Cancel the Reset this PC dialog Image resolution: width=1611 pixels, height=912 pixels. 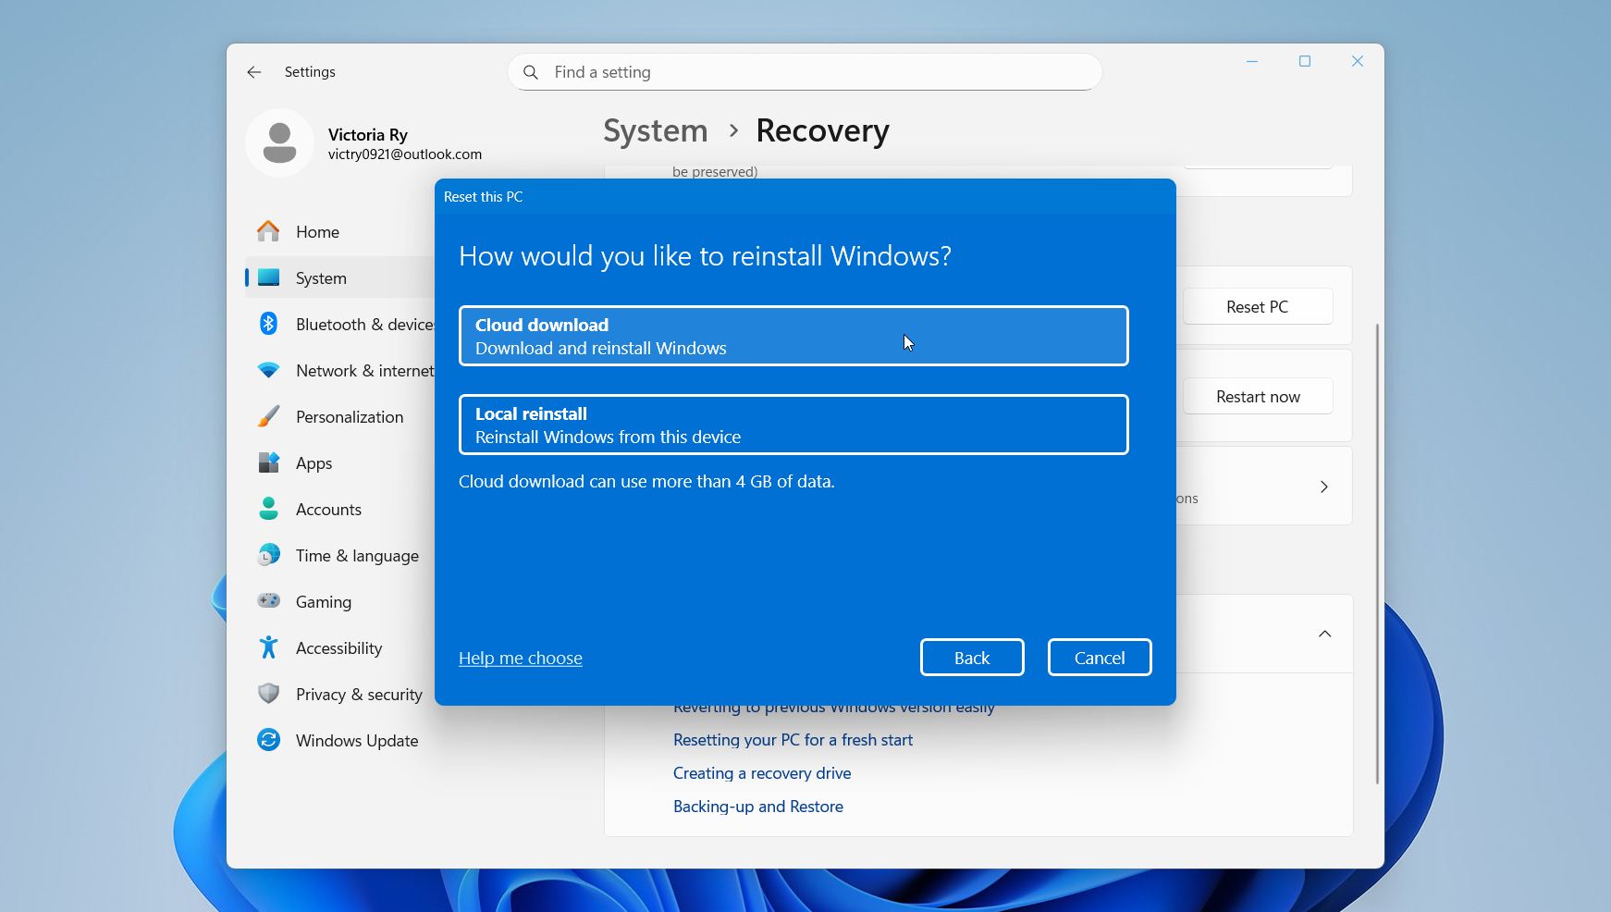click(x=1099, y=658)
